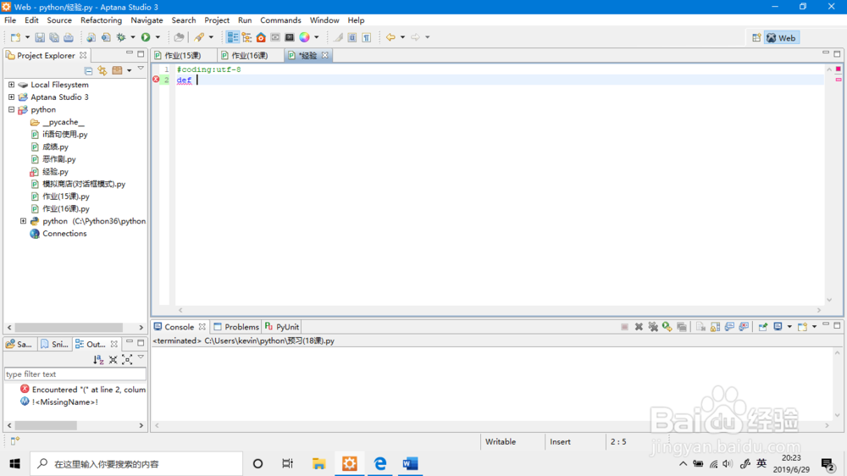
Task: Switch to the Problems tab
Action: click(x=236, y=327)
